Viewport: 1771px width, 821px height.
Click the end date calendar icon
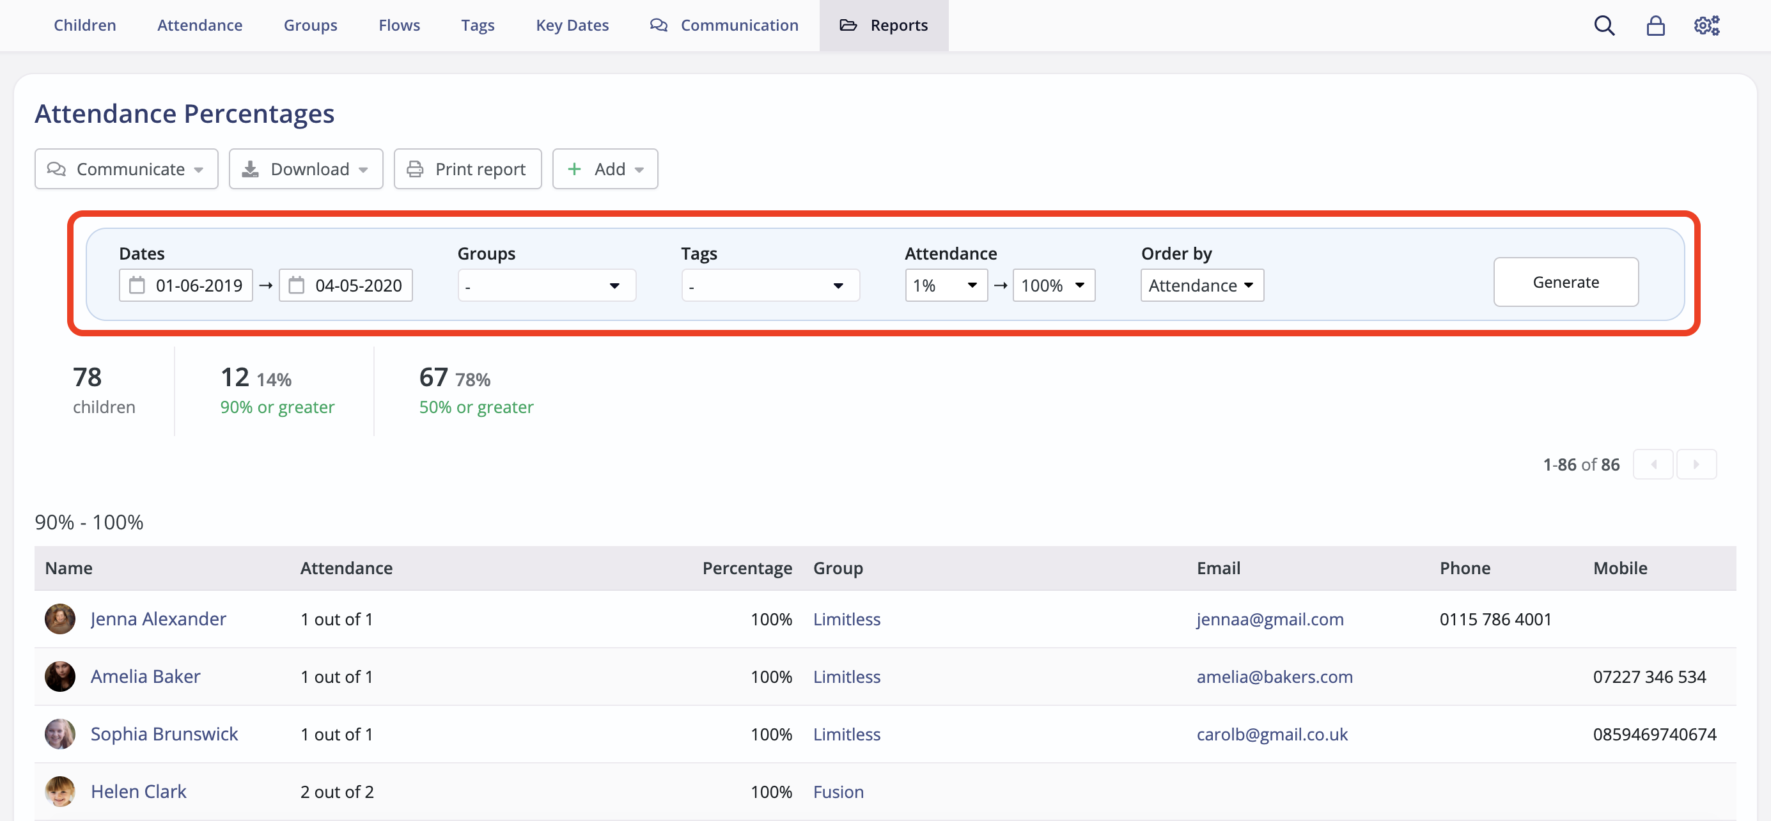point(296,285)
